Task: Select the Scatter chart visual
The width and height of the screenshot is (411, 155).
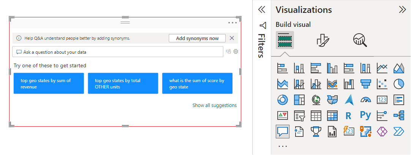Action: pos(382,84)
